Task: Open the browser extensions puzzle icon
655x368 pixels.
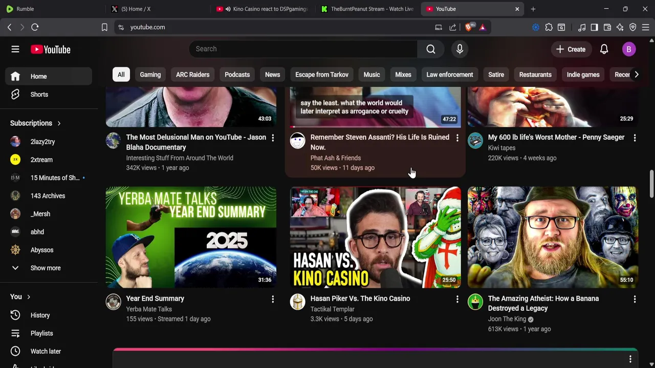Action: [x=549, y=27]
